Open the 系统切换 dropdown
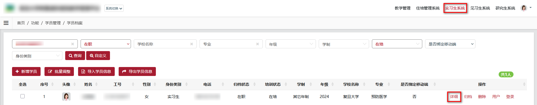The width and height of the screenshot is (537, 105). point(114,8)
